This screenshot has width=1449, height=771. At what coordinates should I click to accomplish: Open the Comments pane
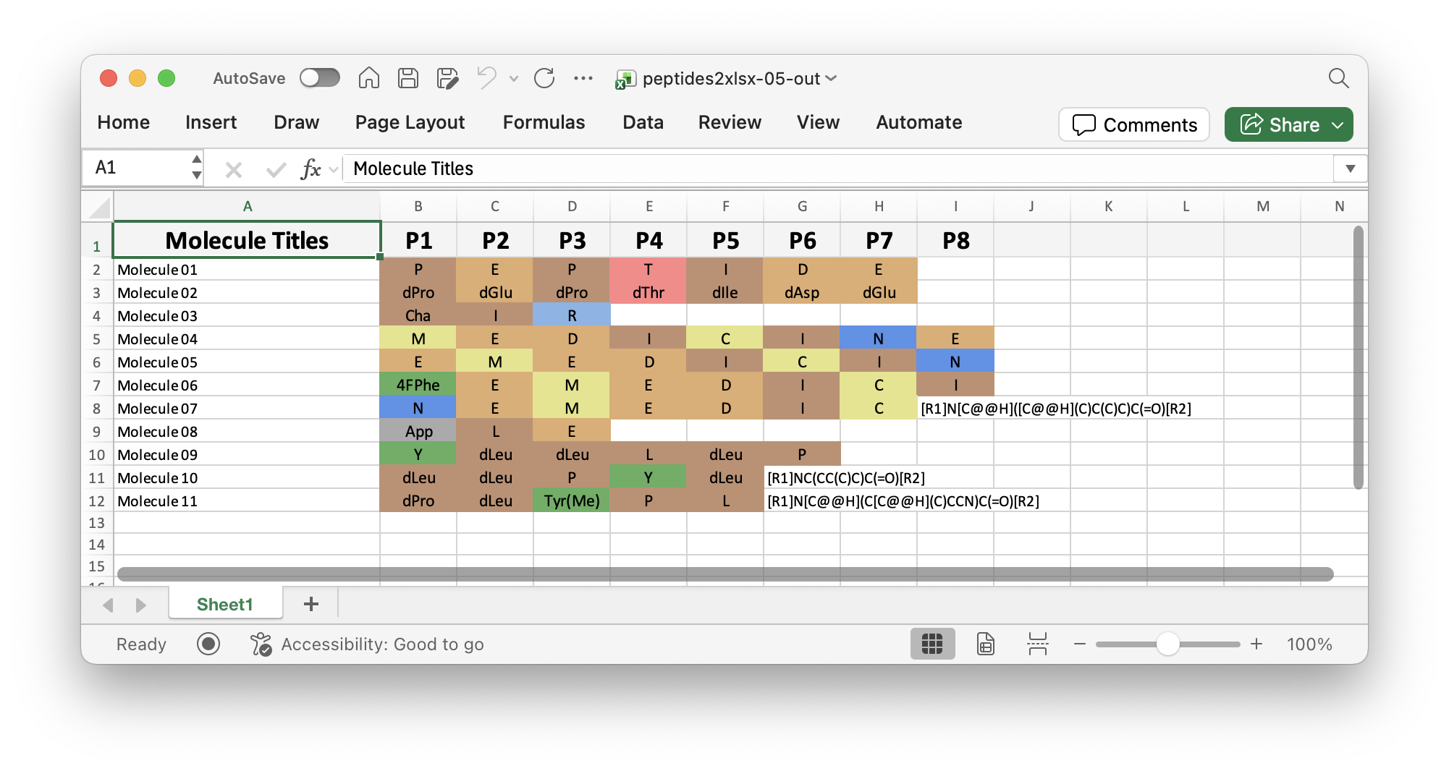(x=1134, y=125)
